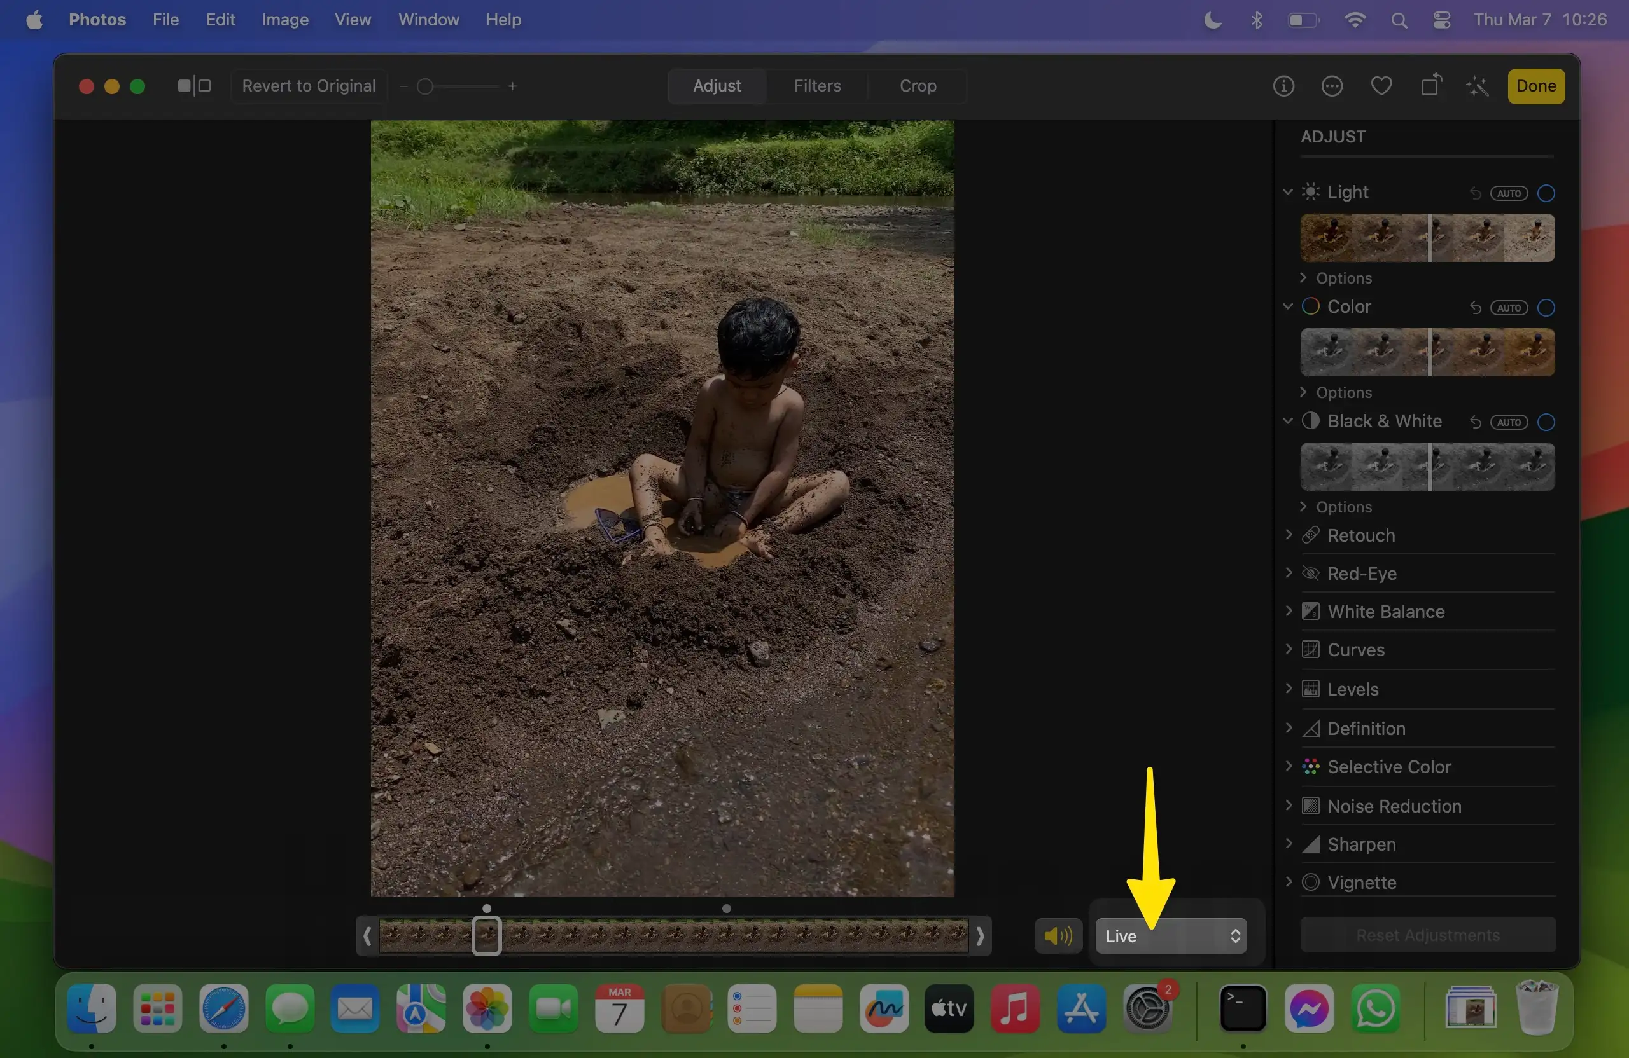This screenshot has height=1058, width=1629.
Task: Toggle the before/after comparison view icon
Action: (193, 86)
